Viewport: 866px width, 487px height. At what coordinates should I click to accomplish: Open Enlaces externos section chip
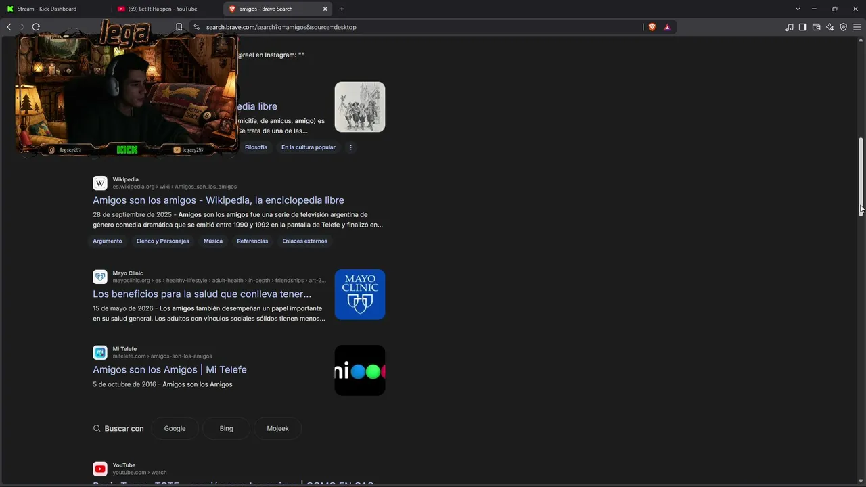304,241
